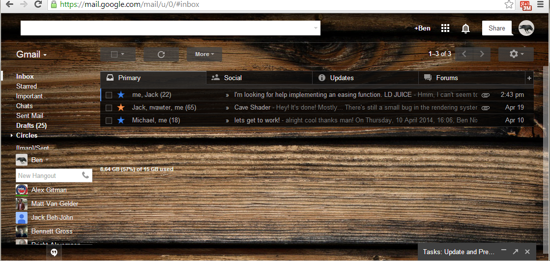Open the Google apps grid icon
Image resolution: width=550 pixels, height=261 pixels.
click(x=445, y=29)
